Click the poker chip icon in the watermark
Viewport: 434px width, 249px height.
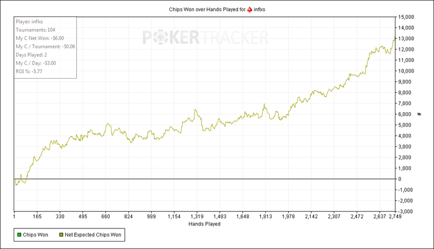(x=160, y=37)
